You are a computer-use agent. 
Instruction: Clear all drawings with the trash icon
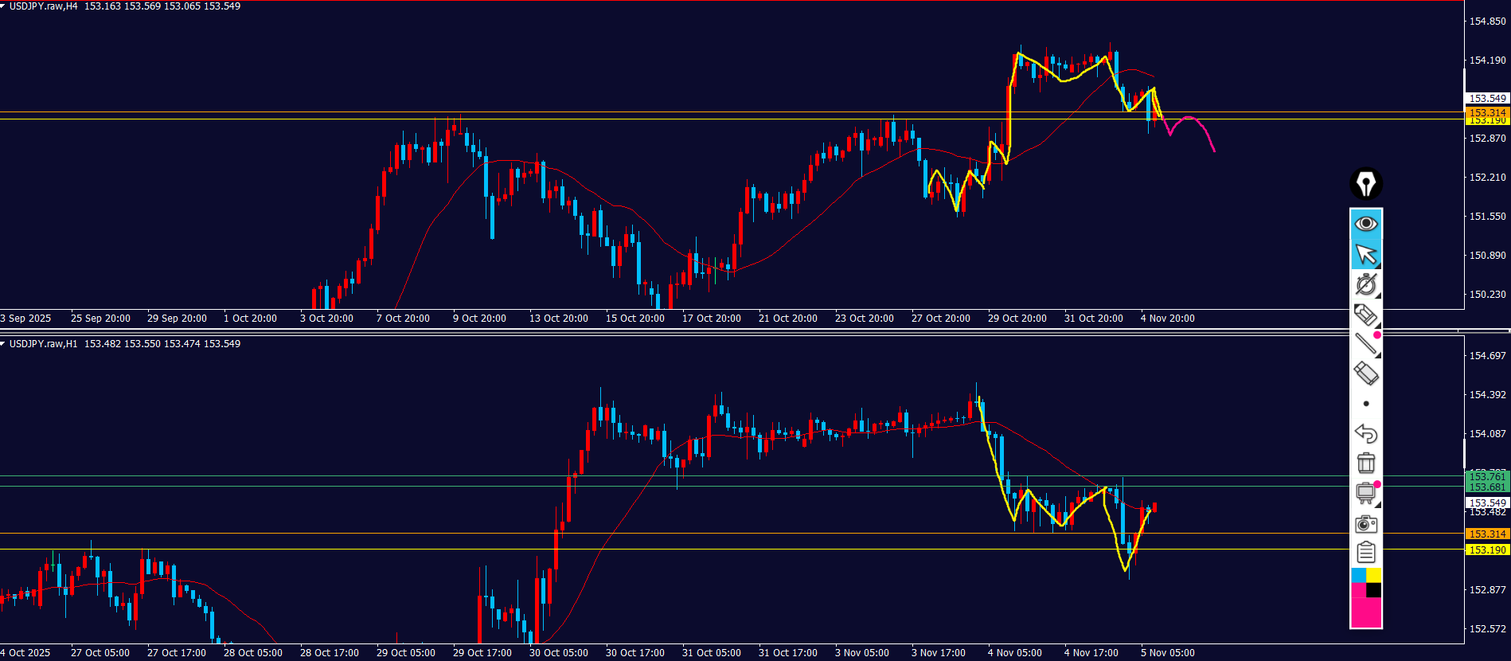click(1366, 463)
